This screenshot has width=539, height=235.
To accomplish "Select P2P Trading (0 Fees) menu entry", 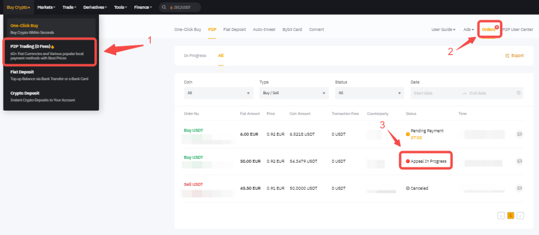I will click(49, 52).
